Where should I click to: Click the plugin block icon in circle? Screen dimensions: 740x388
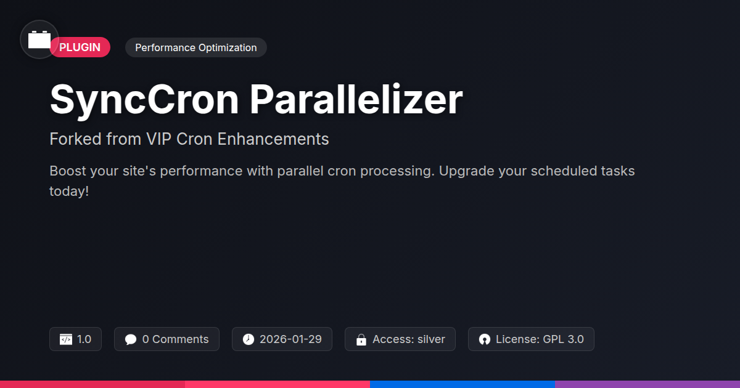coord(39,39)
